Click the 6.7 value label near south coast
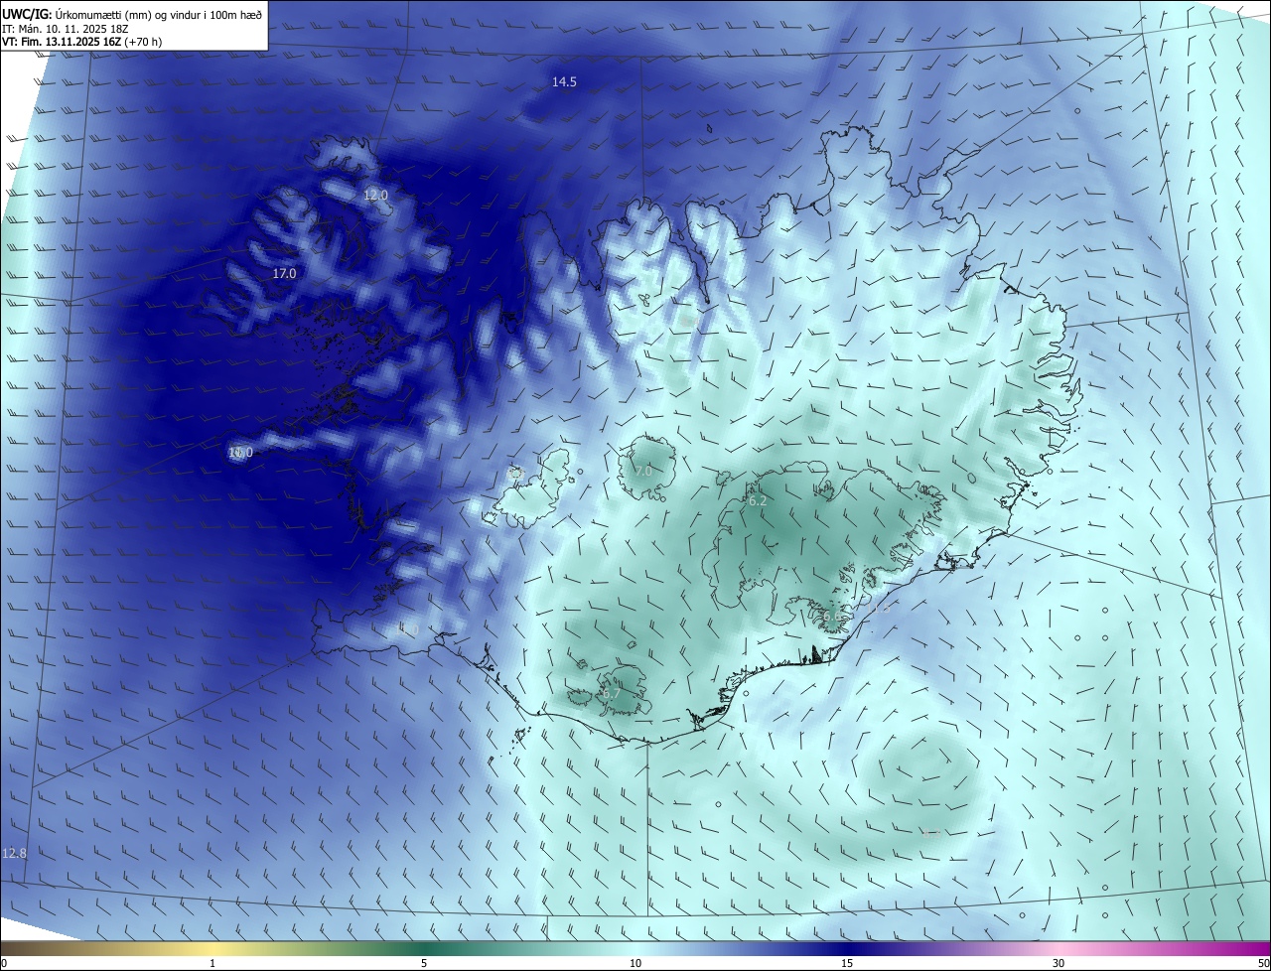The image size is (1271, 971). [x=610, y=694]
